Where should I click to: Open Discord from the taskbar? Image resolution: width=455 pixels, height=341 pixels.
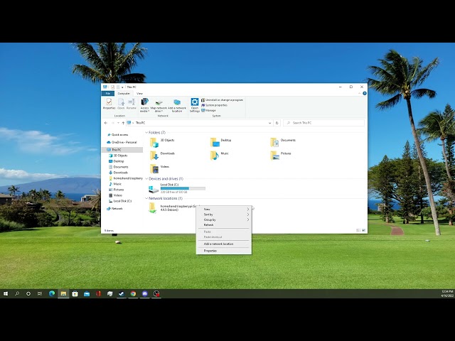(144, 293)
